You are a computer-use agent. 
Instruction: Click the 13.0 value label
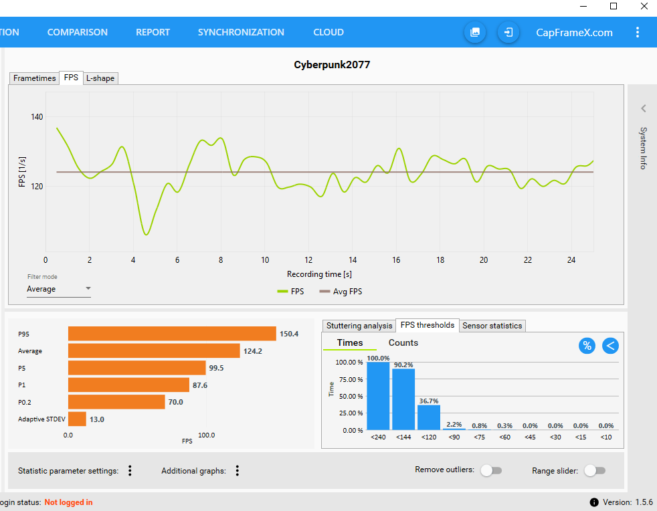pos(97,419)
